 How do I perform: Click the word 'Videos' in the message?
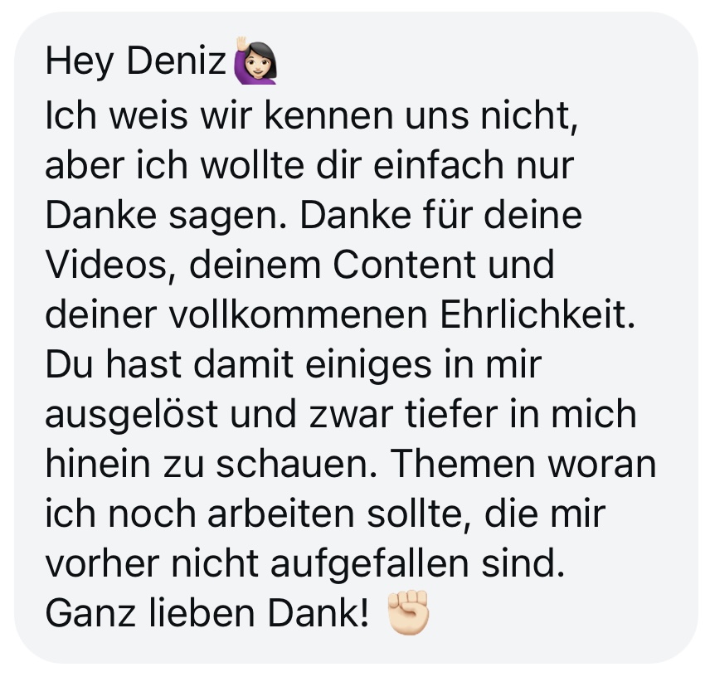[x=107, y=265]
